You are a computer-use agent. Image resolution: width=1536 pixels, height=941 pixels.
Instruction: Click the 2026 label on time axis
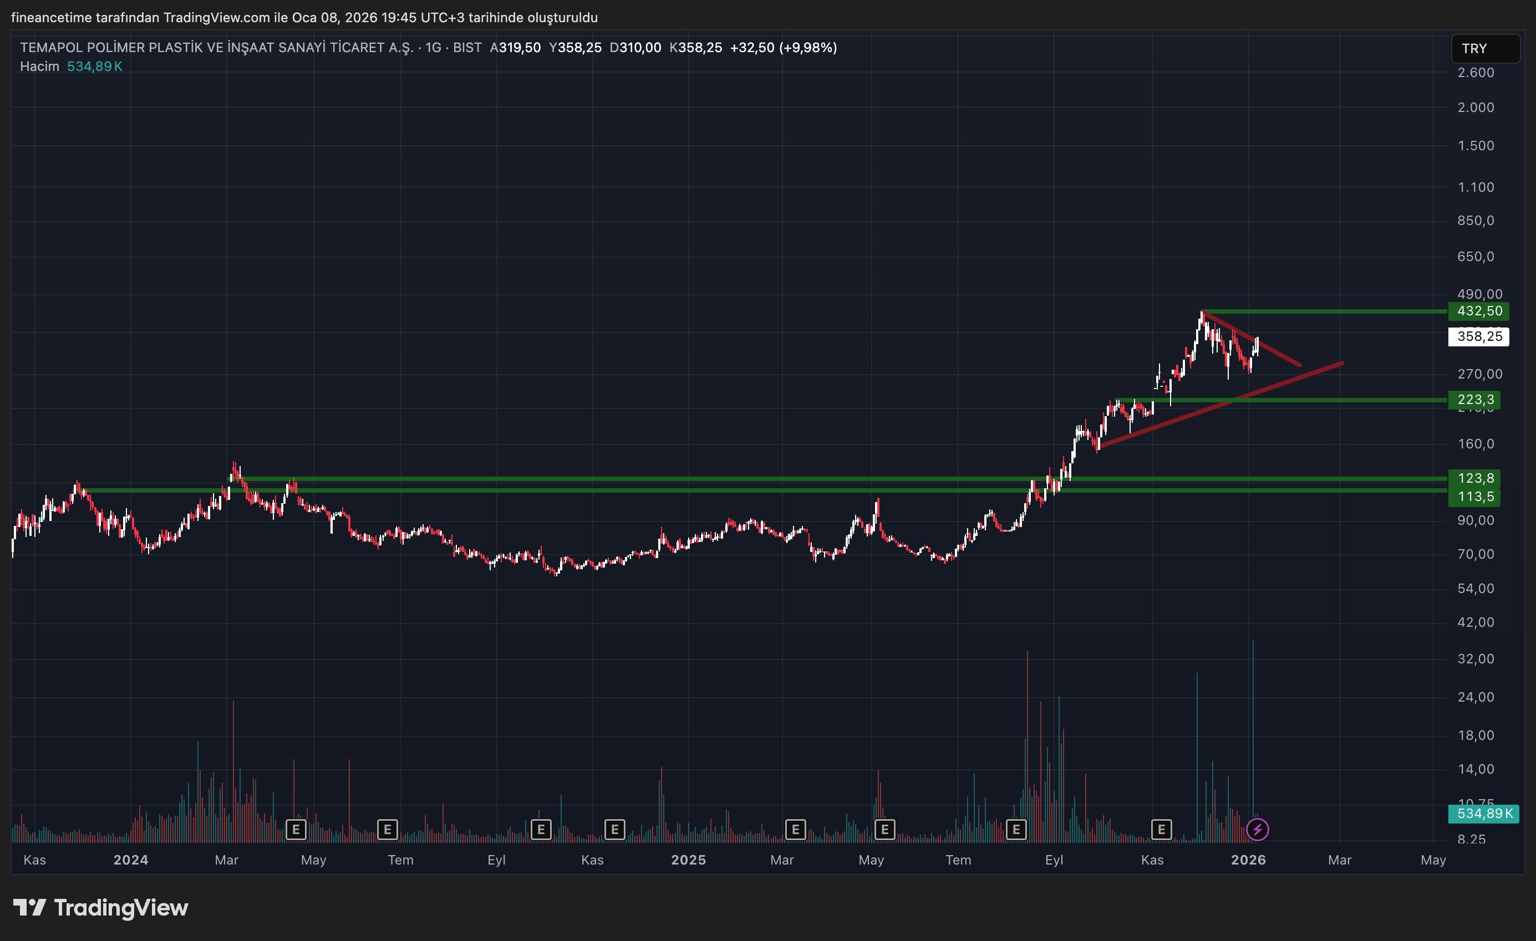point(1248,860)
